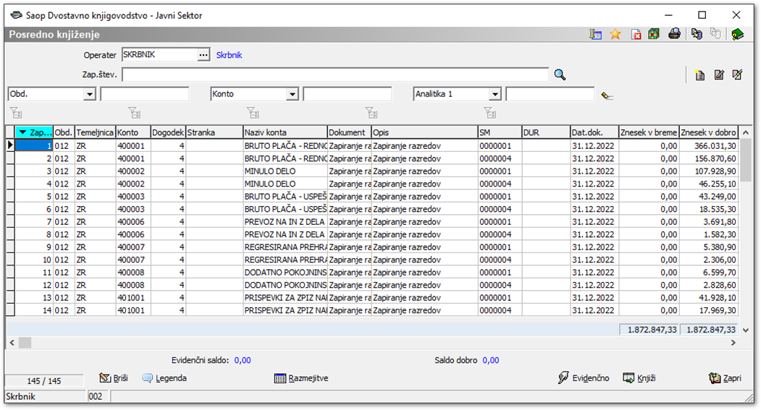Click into the Zap.štev. input field
This screenshot has width=761, height=410.
tap(335, 74)
